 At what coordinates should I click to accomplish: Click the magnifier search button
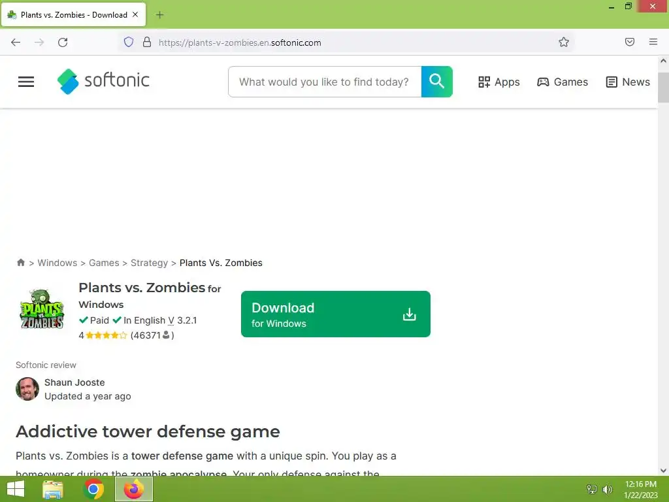click(436, 82)
